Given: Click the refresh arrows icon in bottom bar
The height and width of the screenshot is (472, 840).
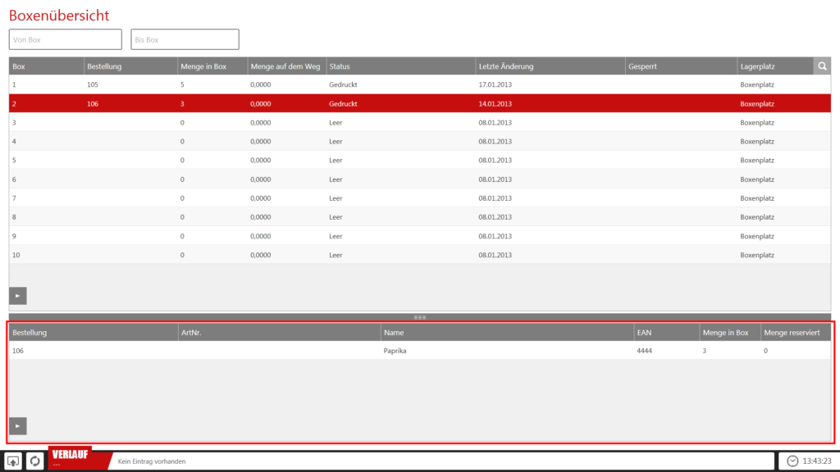Looking at the screenshot, I should (35, 461).
